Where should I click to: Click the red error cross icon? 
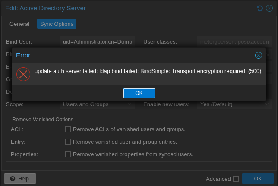tap(23, 74)
